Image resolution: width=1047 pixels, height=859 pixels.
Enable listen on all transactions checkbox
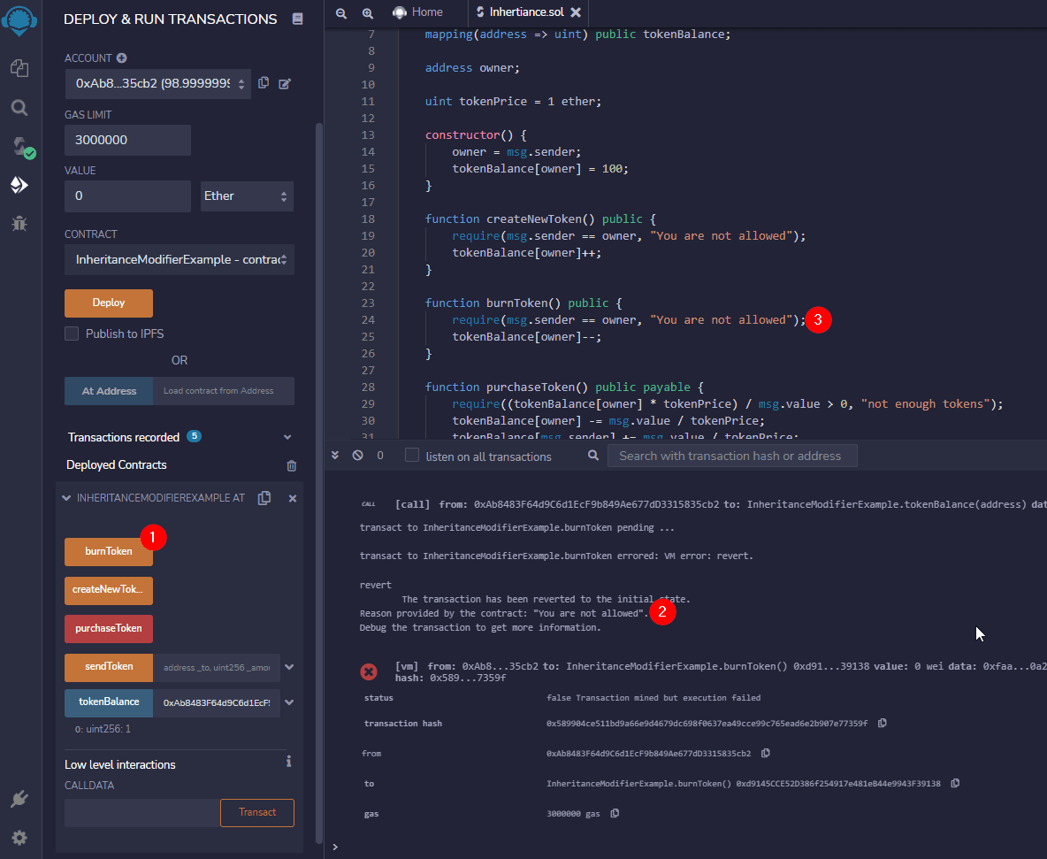click(x=412, y=456)
